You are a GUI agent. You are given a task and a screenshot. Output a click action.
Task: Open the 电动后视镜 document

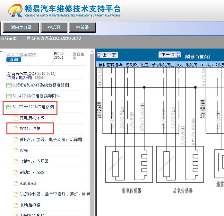point(30,205)
